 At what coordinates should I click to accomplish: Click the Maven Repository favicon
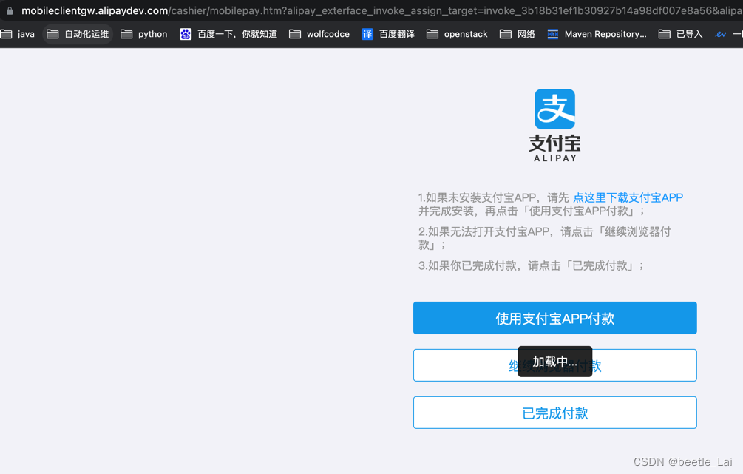553,34
